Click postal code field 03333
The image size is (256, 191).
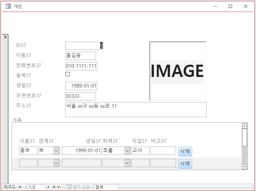tap(80, 96)
